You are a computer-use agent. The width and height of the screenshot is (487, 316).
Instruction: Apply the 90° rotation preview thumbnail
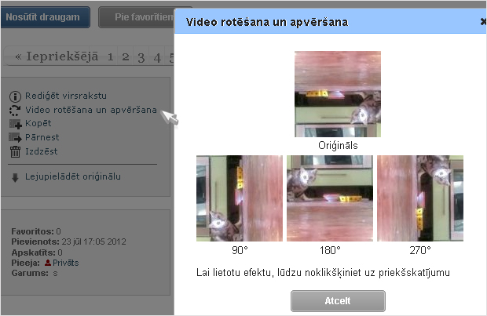click(x=240, y=198)
